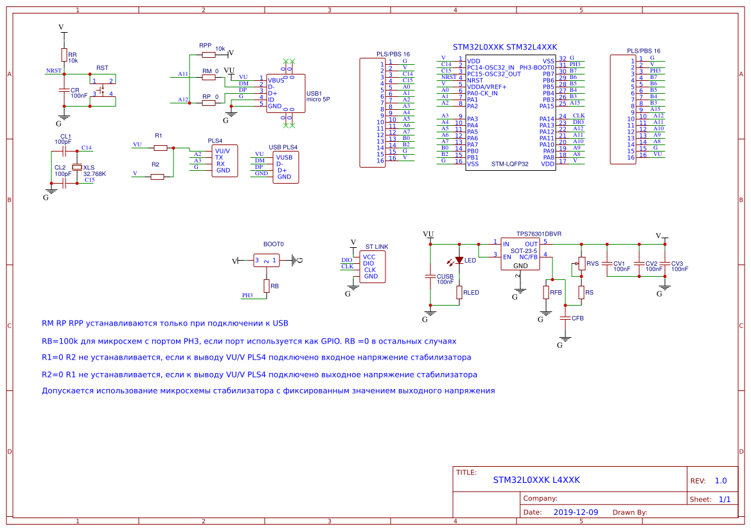Click the CUSB 100nF capacitor
751x531 pixels.
point(430,276)
